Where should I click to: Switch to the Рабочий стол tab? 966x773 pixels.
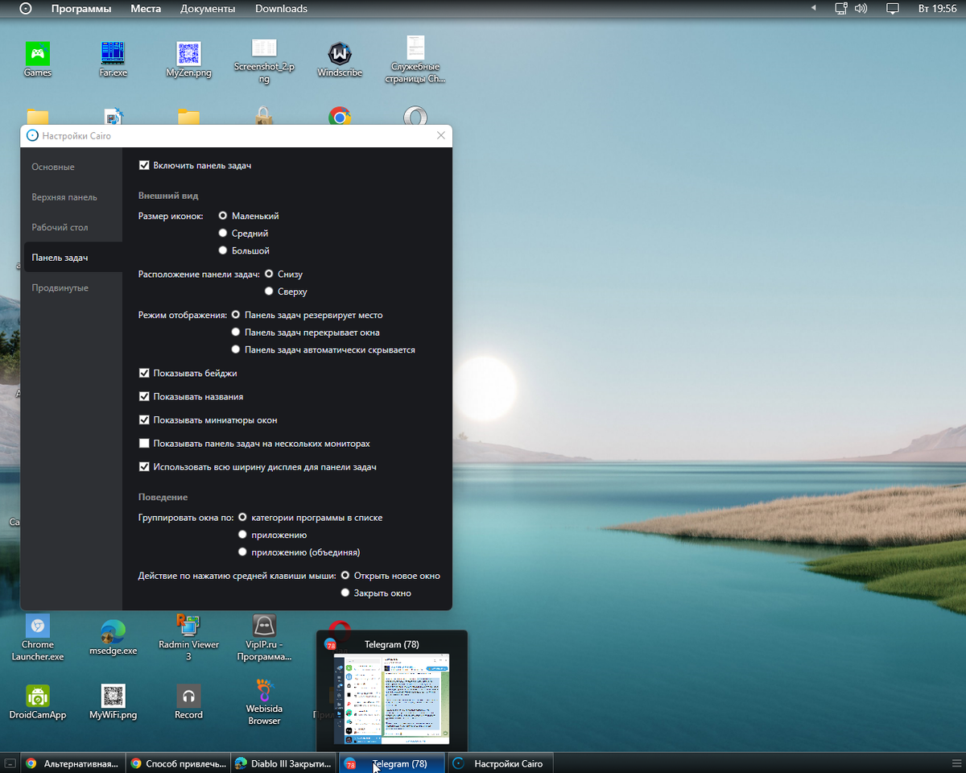coord(73,227)
